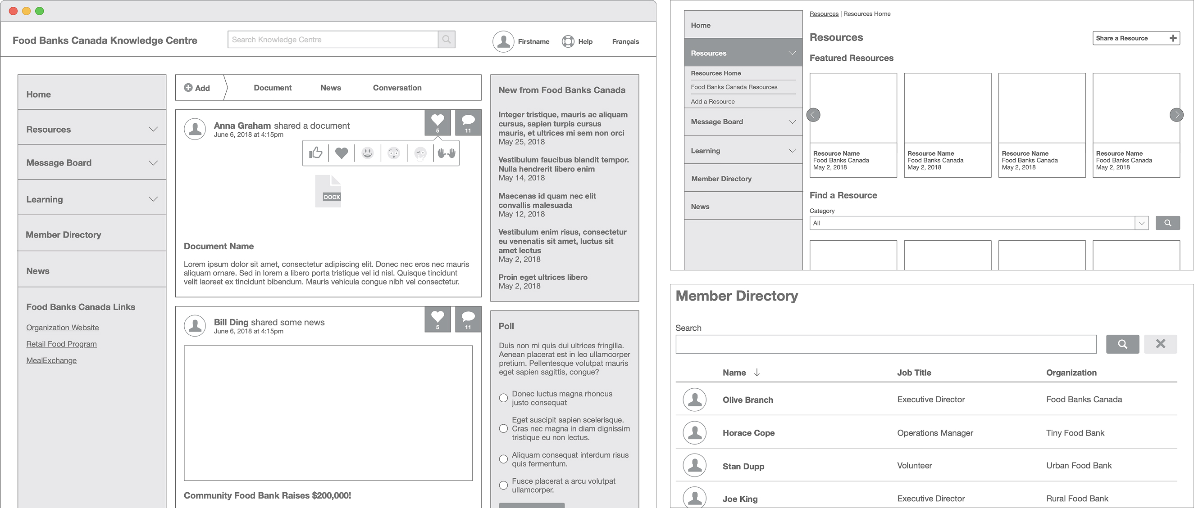Select the Document tab in Add bar
Image resolution: width=1194 pixels, height=508 pixels.
click(273, 88)
